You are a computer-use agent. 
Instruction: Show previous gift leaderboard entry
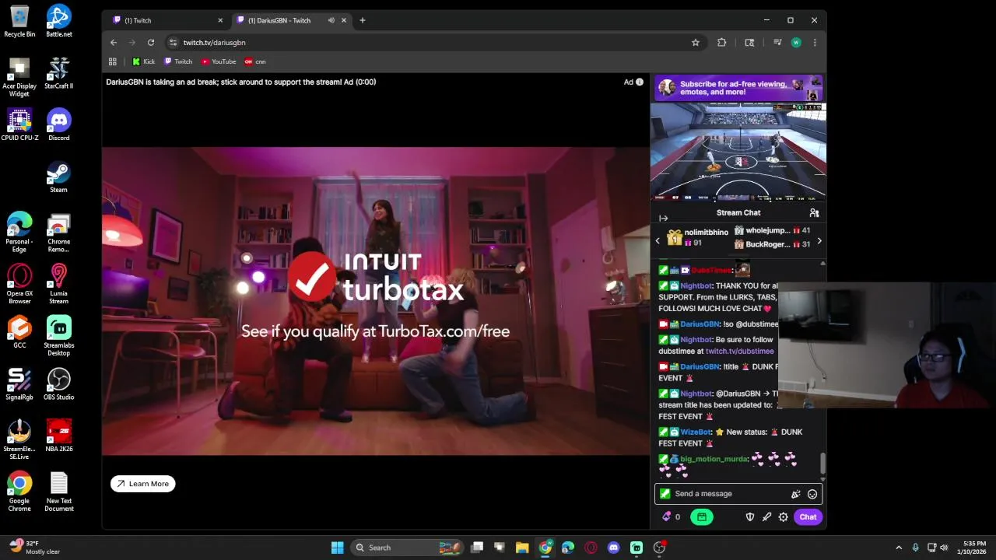click(x=658, y=241)
